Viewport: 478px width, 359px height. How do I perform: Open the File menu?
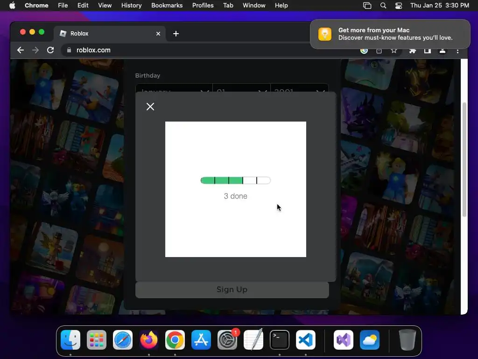pyautogui.click(x=63, y=6)
